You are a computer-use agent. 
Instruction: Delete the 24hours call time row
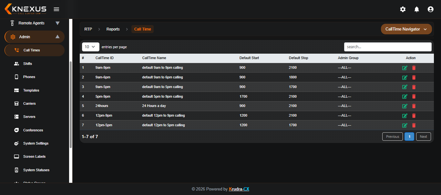[x=414, y=106]
